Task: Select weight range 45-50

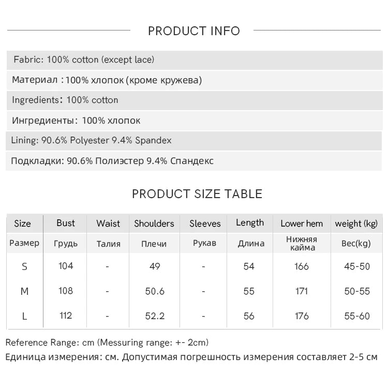Action: pyautogui.click(x=357, y=266)
